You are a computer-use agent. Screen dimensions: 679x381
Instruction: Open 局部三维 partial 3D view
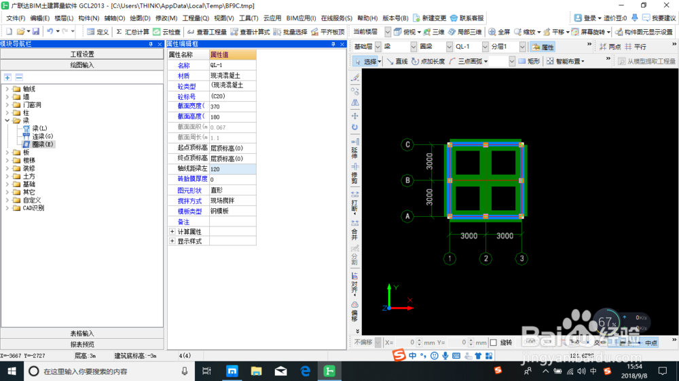click(x=464, y=32)
